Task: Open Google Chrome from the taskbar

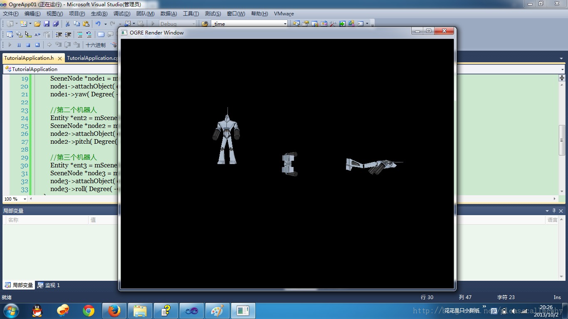Action: point(89,311)
